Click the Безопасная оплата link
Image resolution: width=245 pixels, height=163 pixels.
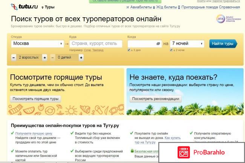(x=147, y=151)
